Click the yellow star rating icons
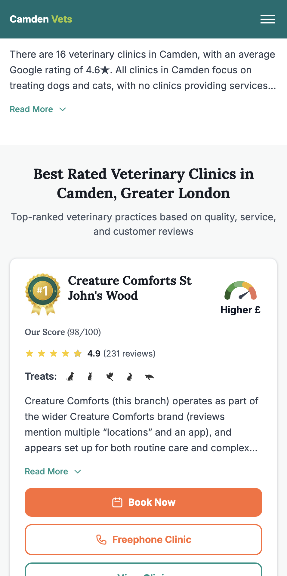The height and width of the screenshot is (576, 287). 54,354
